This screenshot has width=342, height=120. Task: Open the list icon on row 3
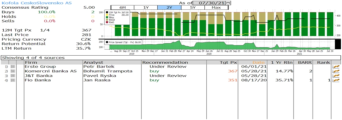pos(13,76)
